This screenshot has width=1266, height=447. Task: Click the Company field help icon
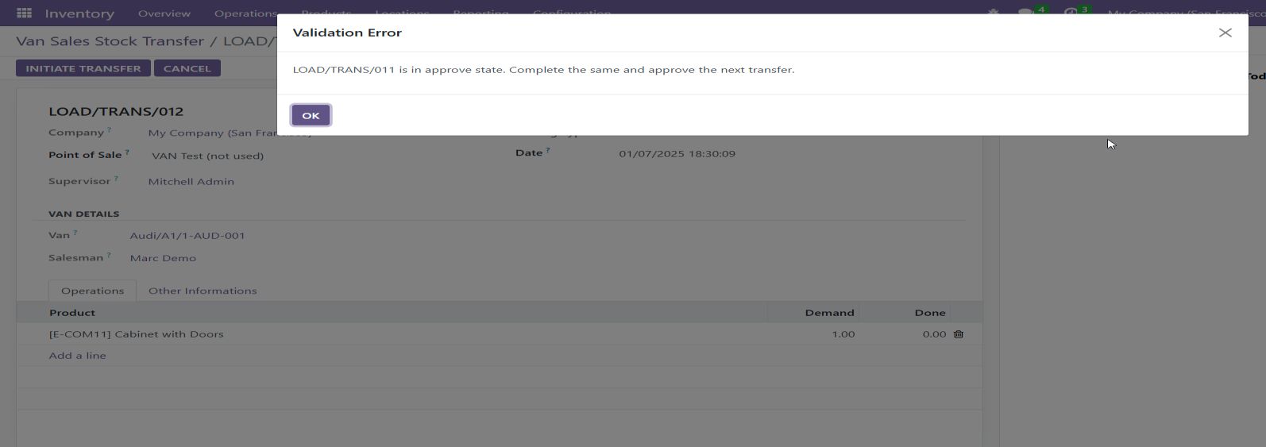pyautogui.click(x=110, y=130)
